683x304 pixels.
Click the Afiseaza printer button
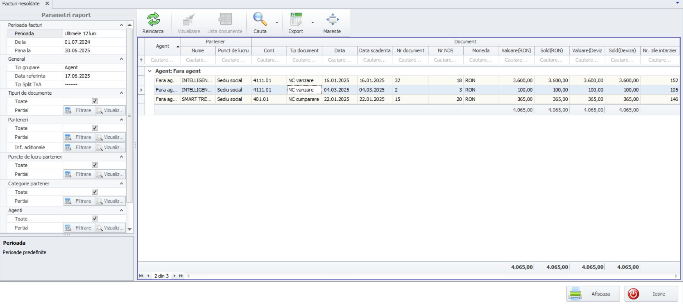tap(593, 294)
